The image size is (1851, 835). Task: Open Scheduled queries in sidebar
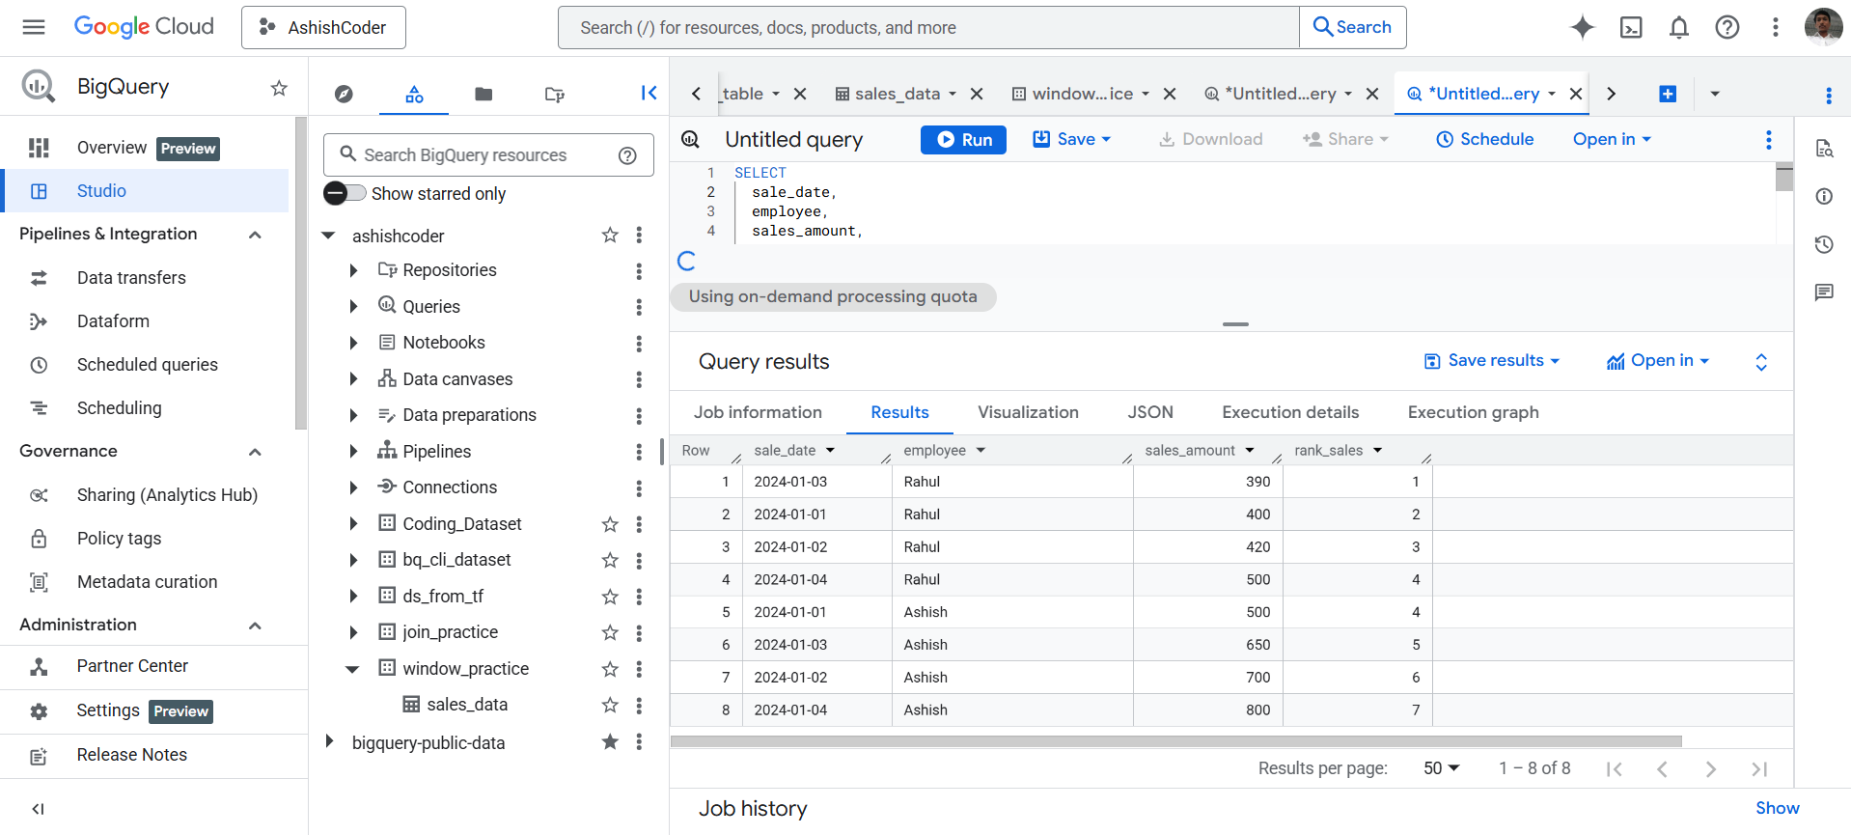148,365
